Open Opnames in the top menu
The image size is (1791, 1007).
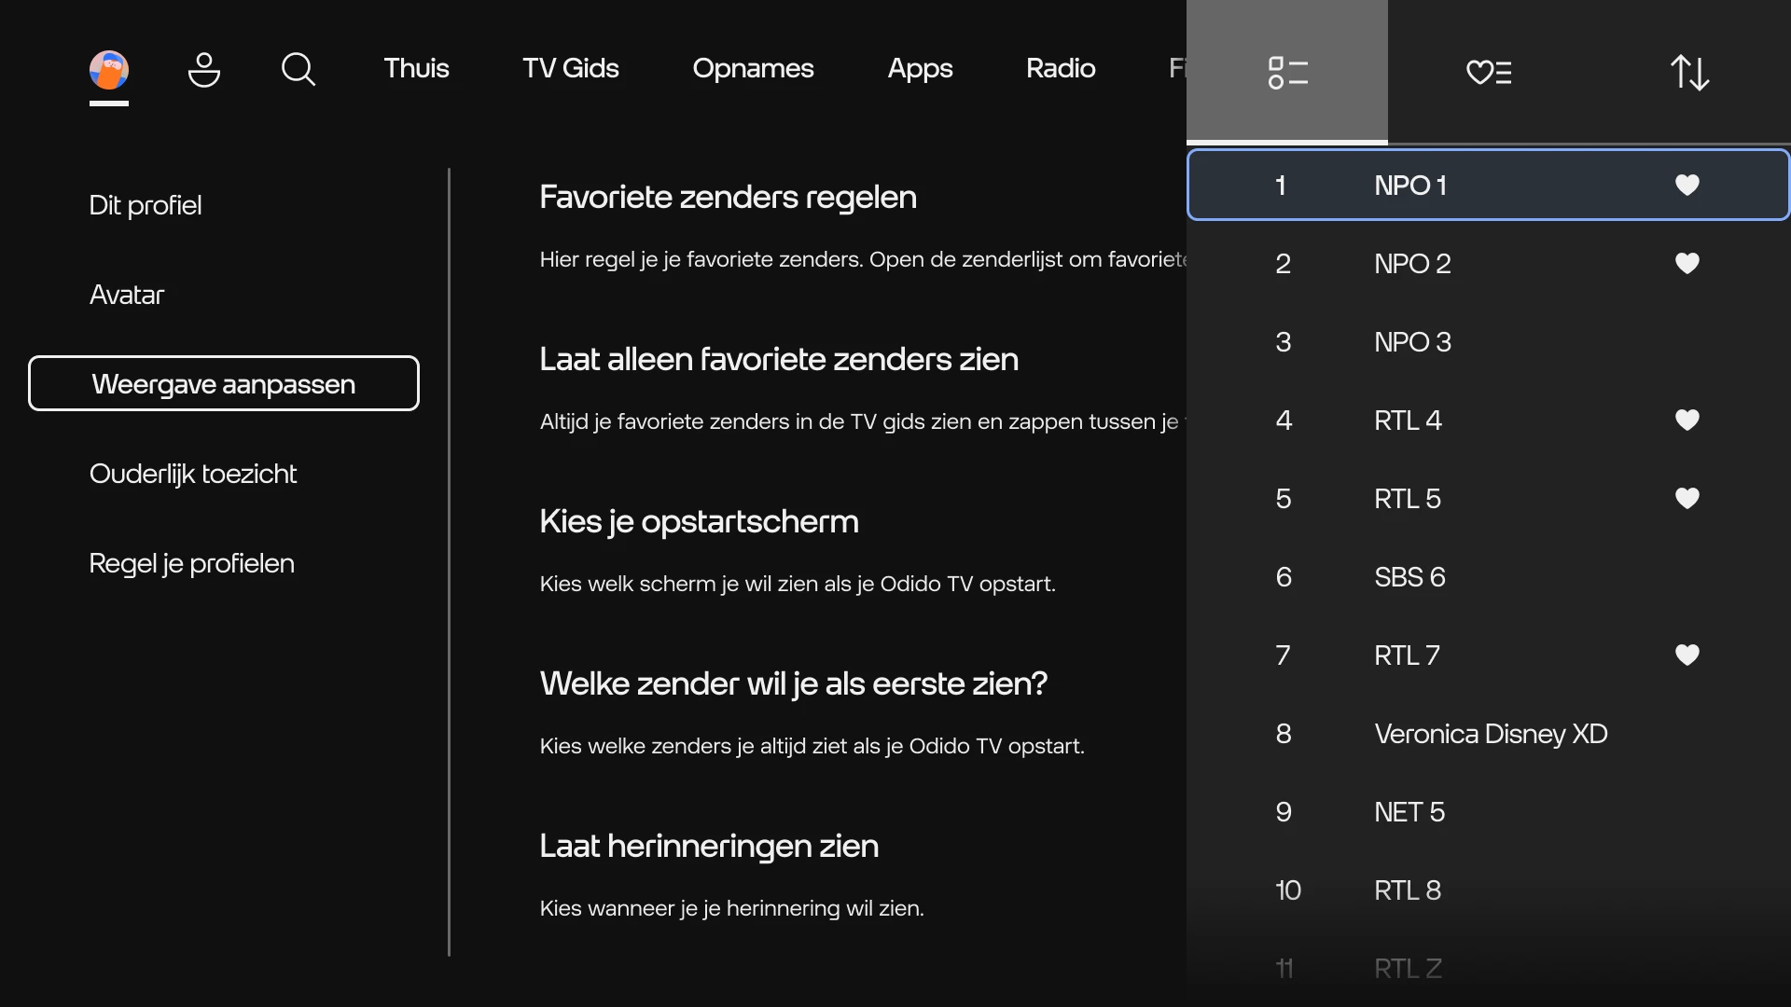753,68
